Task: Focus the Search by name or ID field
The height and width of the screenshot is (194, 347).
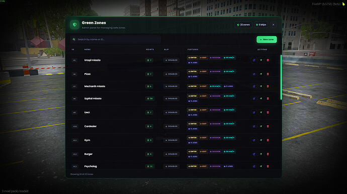Action: tap(115, 40)
